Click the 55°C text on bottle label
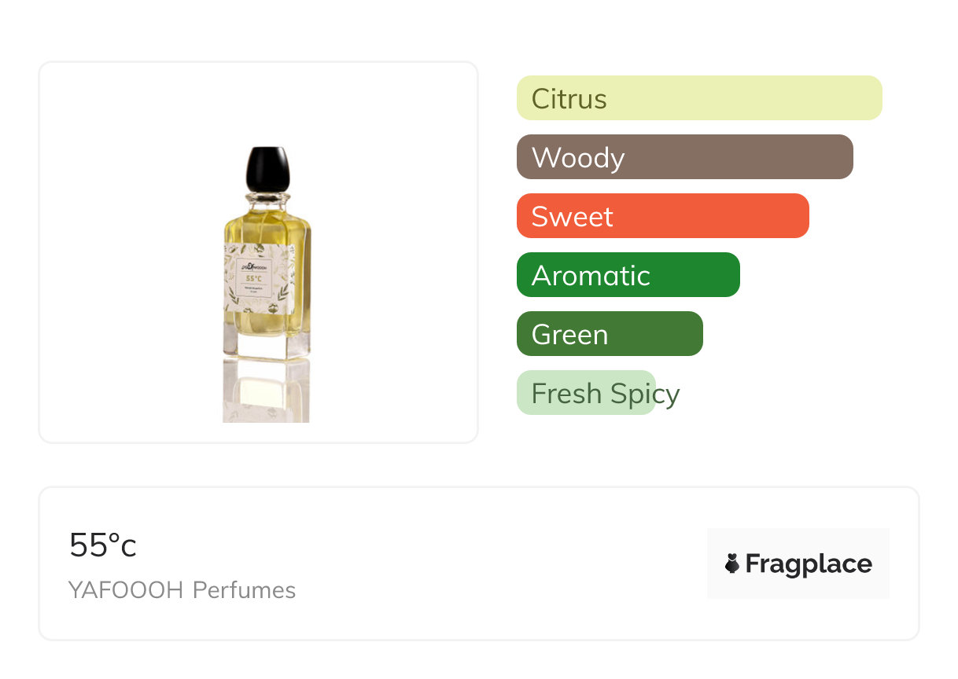958x679 pixels. coord(254,278)
